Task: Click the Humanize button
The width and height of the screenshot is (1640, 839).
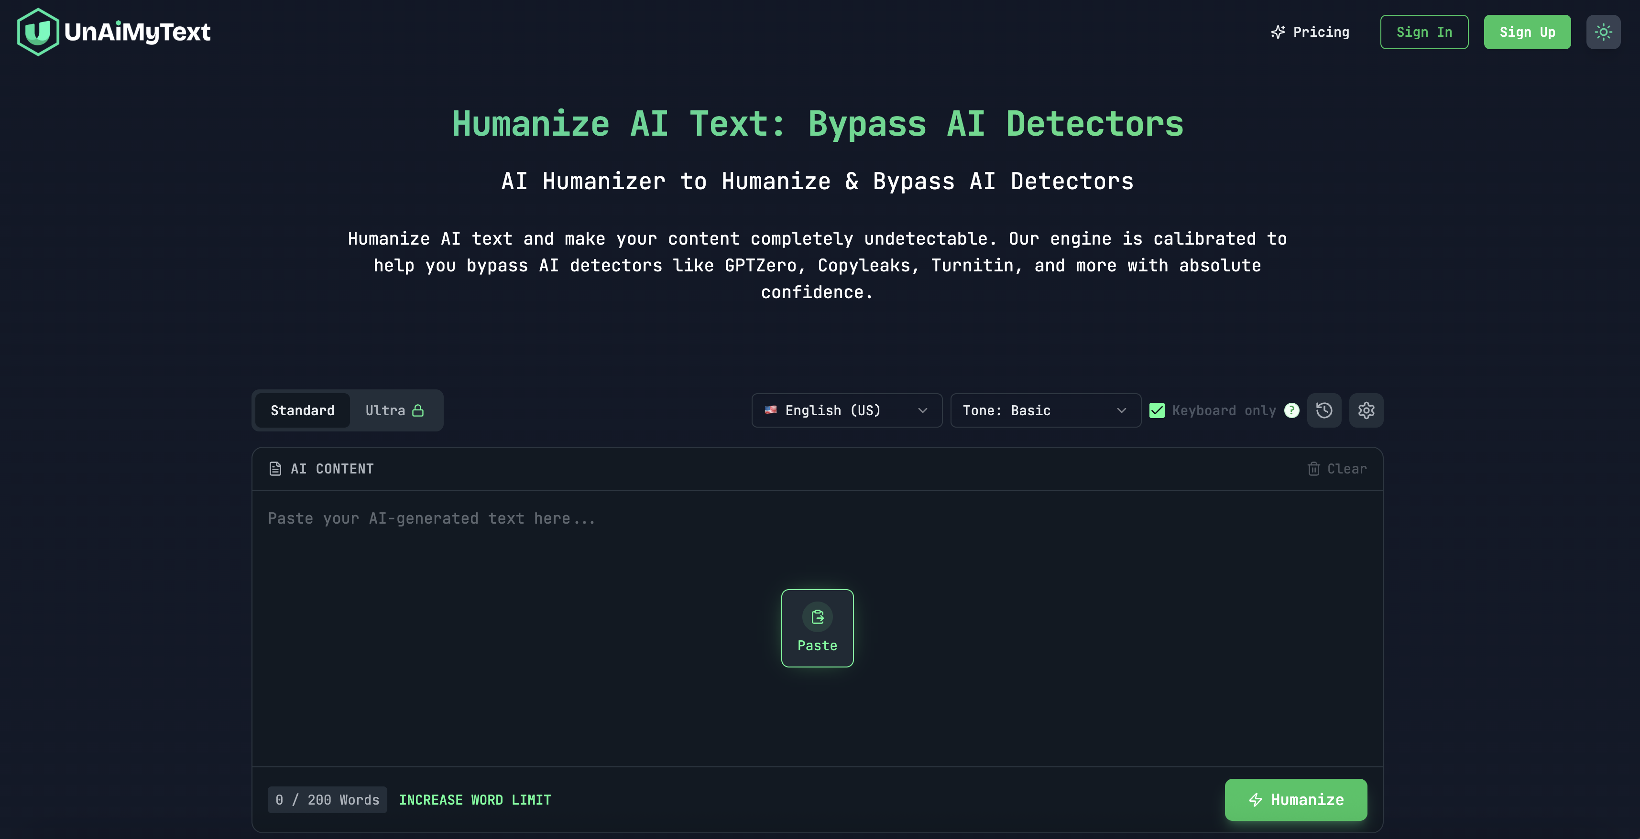Action: pos(1296,799)
